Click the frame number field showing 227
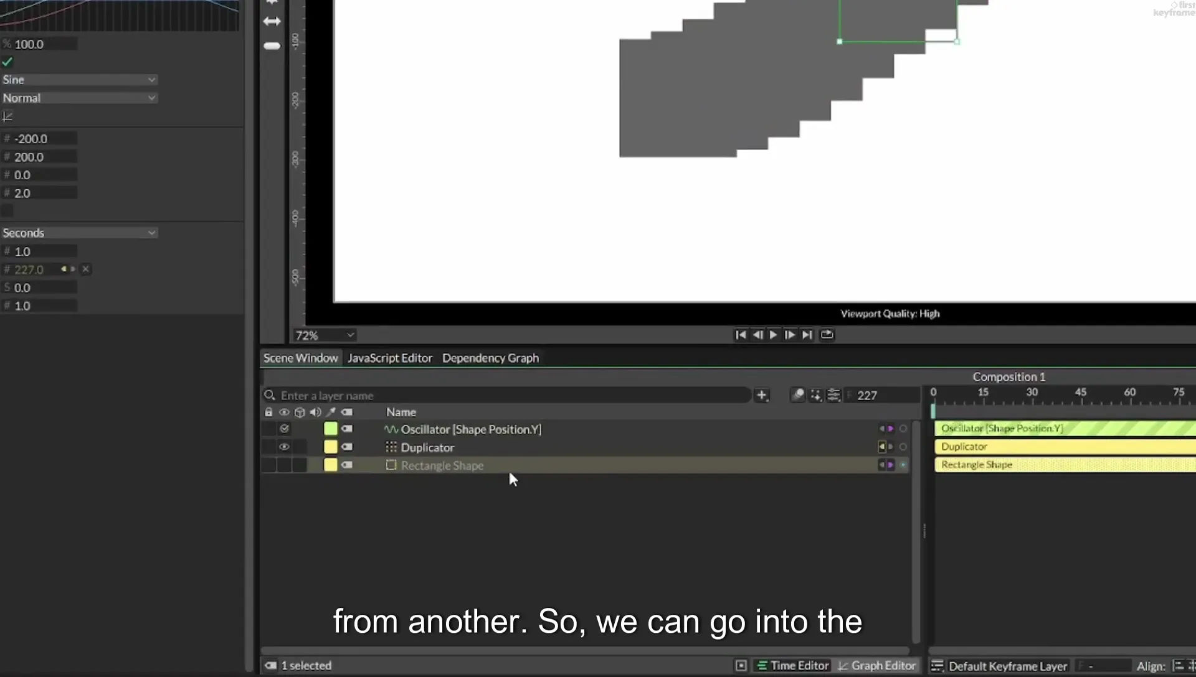Viewport: 1196px width, 677px height. click(881, 395)
